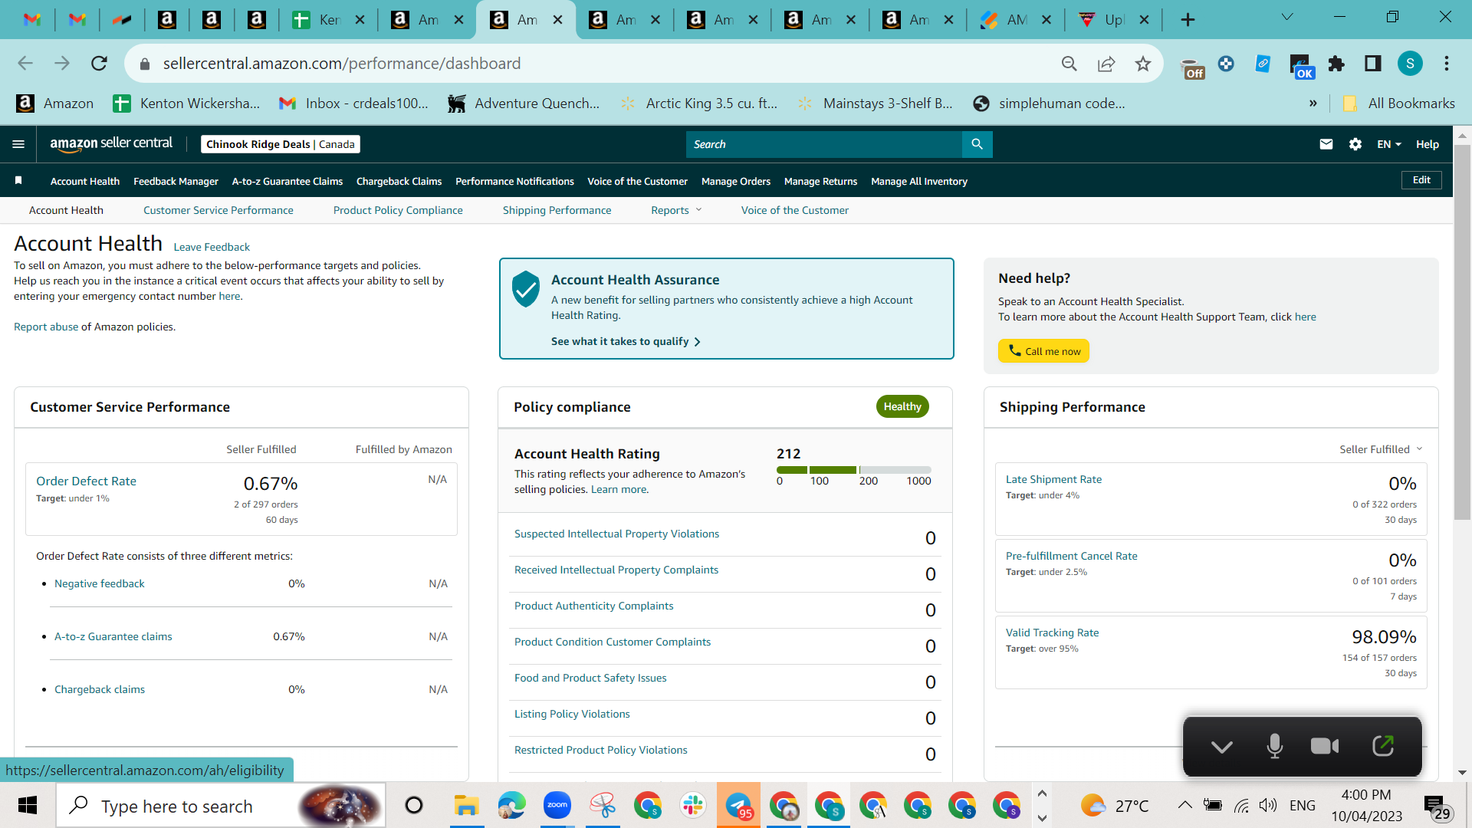Collapse the floating meeting bar with the chevron
This screenshot has width=1472, height=828.
(1221, 746)
